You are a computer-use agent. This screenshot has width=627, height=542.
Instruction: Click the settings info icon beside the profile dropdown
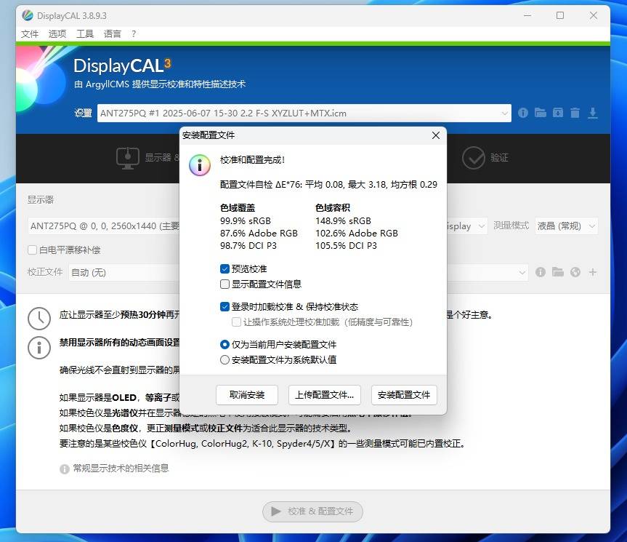522,113
